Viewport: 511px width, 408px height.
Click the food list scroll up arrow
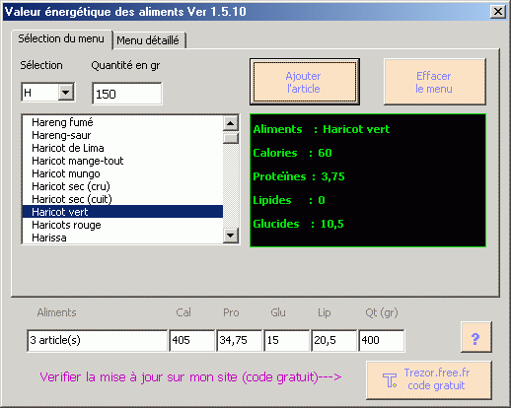pos(231,123)
